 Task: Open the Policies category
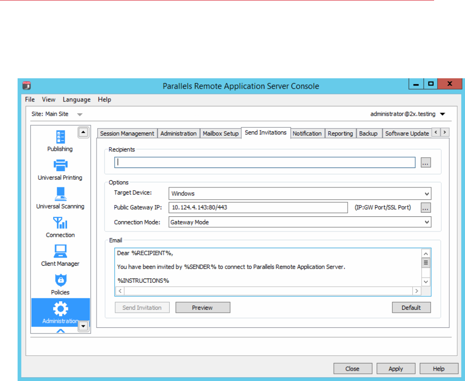[x=60, y=285]
